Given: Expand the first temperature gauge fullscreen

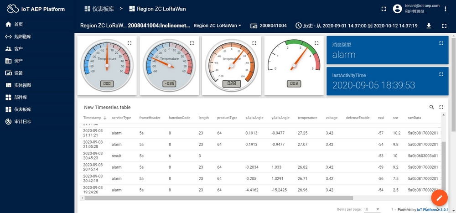Looking at the screenshot, I should point(130,43).
